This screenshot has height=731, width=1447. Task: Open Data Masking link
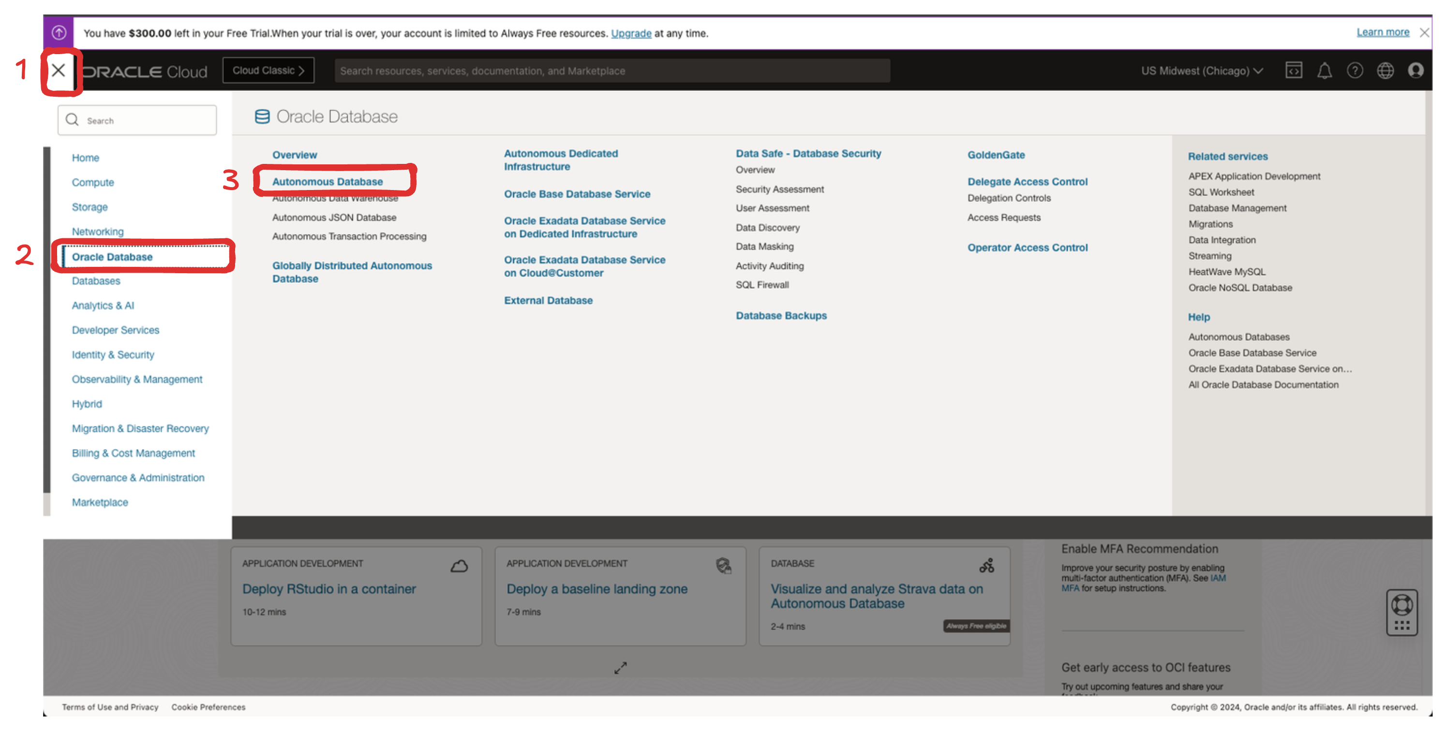pos(764,247)
